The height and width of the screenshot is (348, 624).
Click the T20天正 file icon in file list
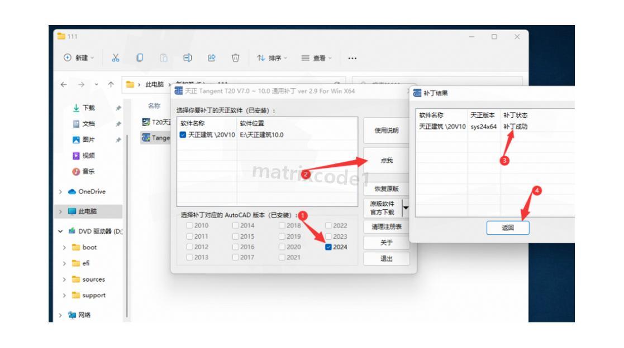click(146, 122)
